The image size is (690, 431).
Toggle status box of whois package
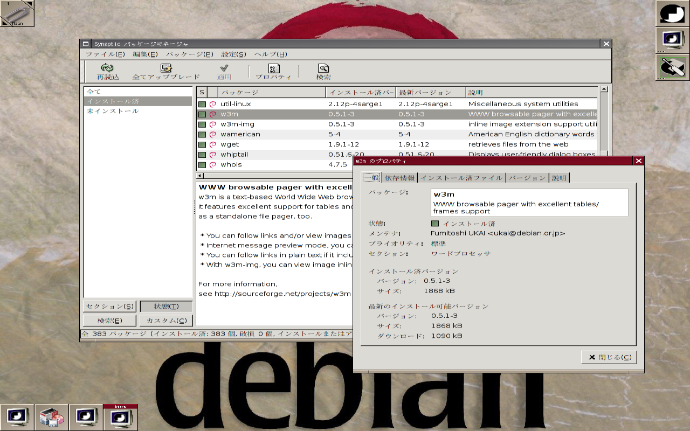(x=202, y=165)
